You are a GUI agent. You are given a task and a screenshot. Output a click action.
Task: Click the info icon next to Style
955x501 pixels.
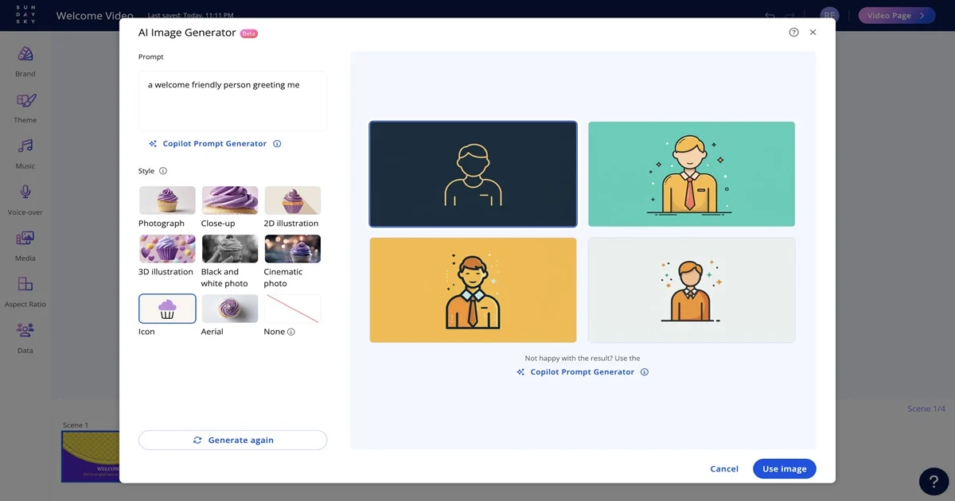pos(163,171)
